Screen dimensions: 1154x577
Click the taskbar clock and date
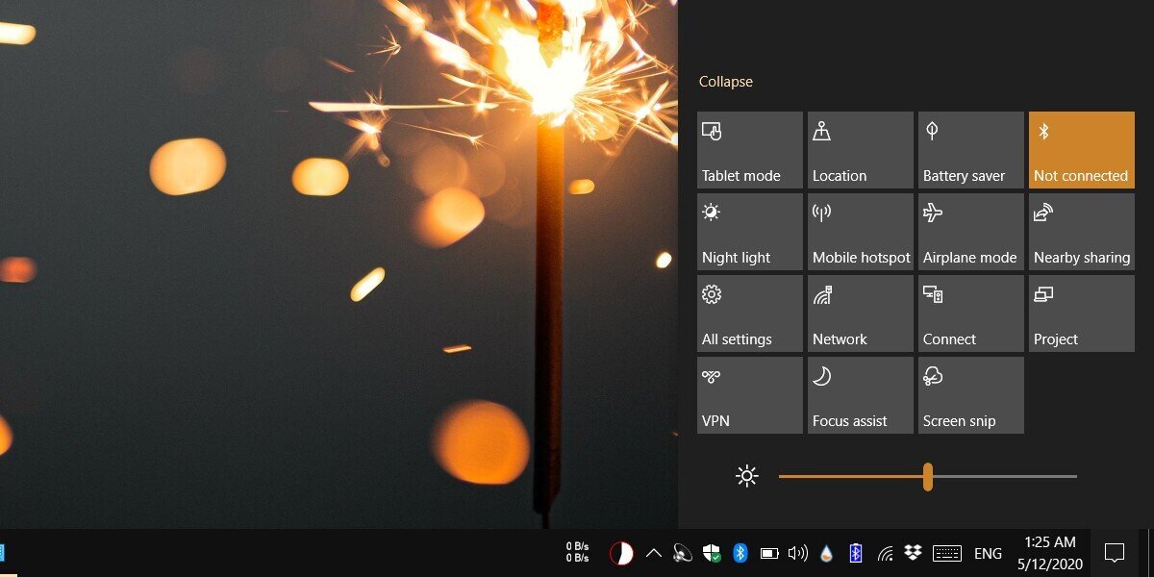[1050, 552]
